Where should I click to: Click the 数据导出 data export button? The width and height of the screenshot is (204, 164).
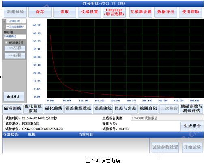165,12
